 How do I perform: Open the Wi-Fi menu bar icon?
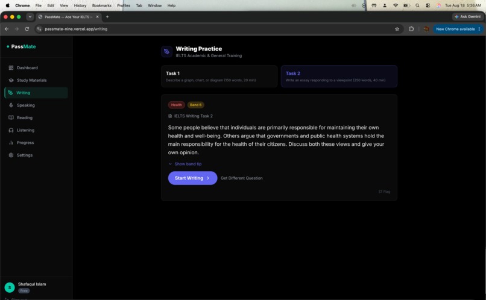pyautogui.click(x=396, y=5)
